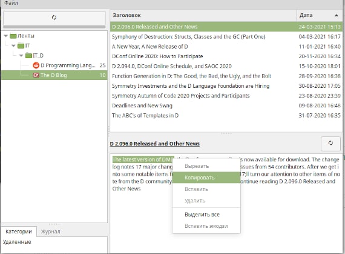Select article A New Year, A New Release of D
The height and width of the screenshot is (254, 345).
[x=226, y=47]
